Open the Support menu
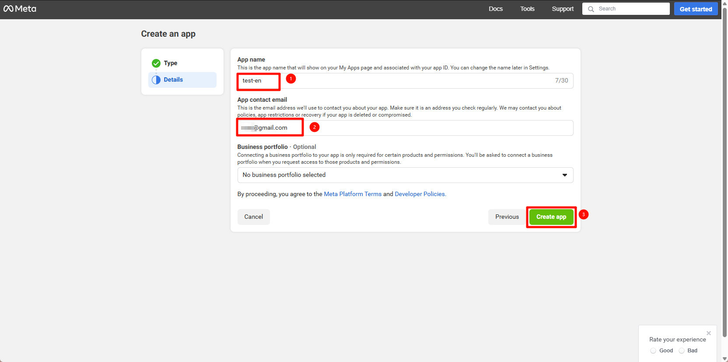The image size is (728, 362). click(x=563, y=9)
